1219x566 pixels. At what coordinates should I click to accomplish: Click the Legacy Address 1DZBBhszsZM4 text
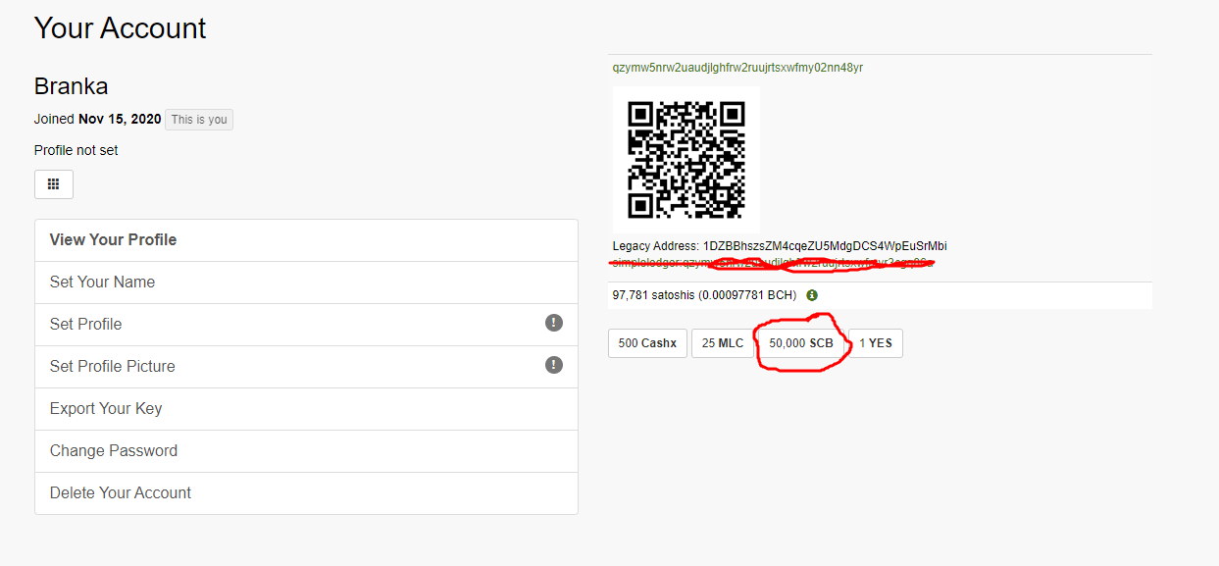pyautogui.click(x=780, y=246)
